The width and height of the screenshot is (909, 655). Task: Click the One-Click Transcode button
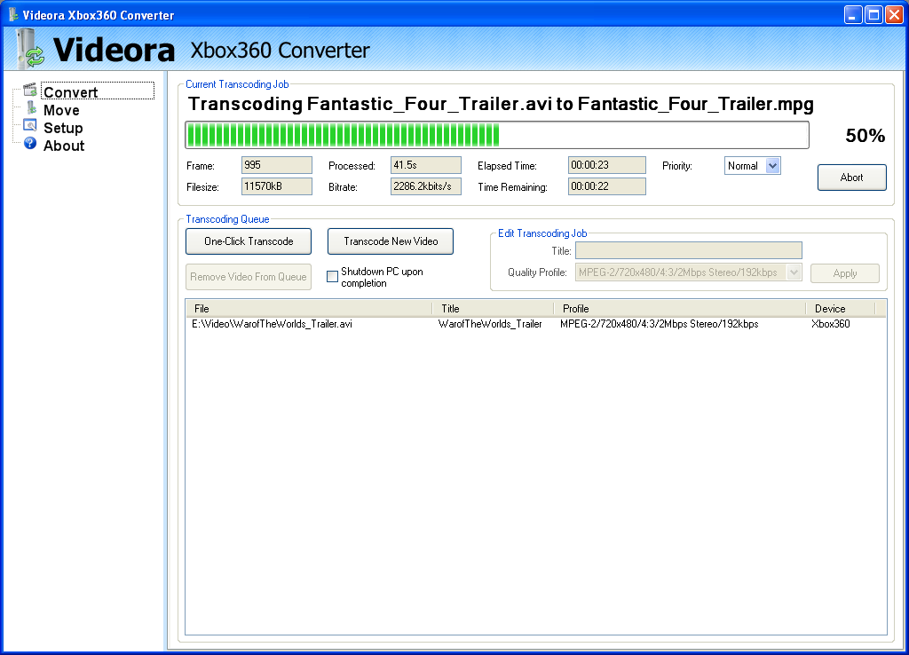click(249, 241)
